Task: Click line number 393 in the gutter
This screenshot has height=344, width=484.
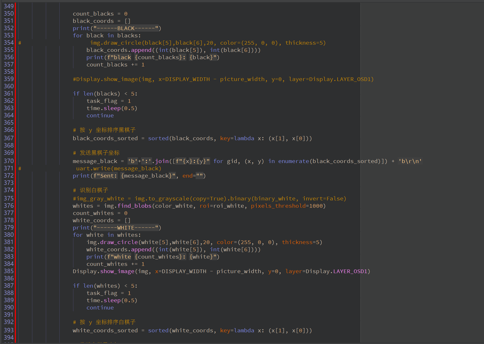Action: (x=9, y=330)
